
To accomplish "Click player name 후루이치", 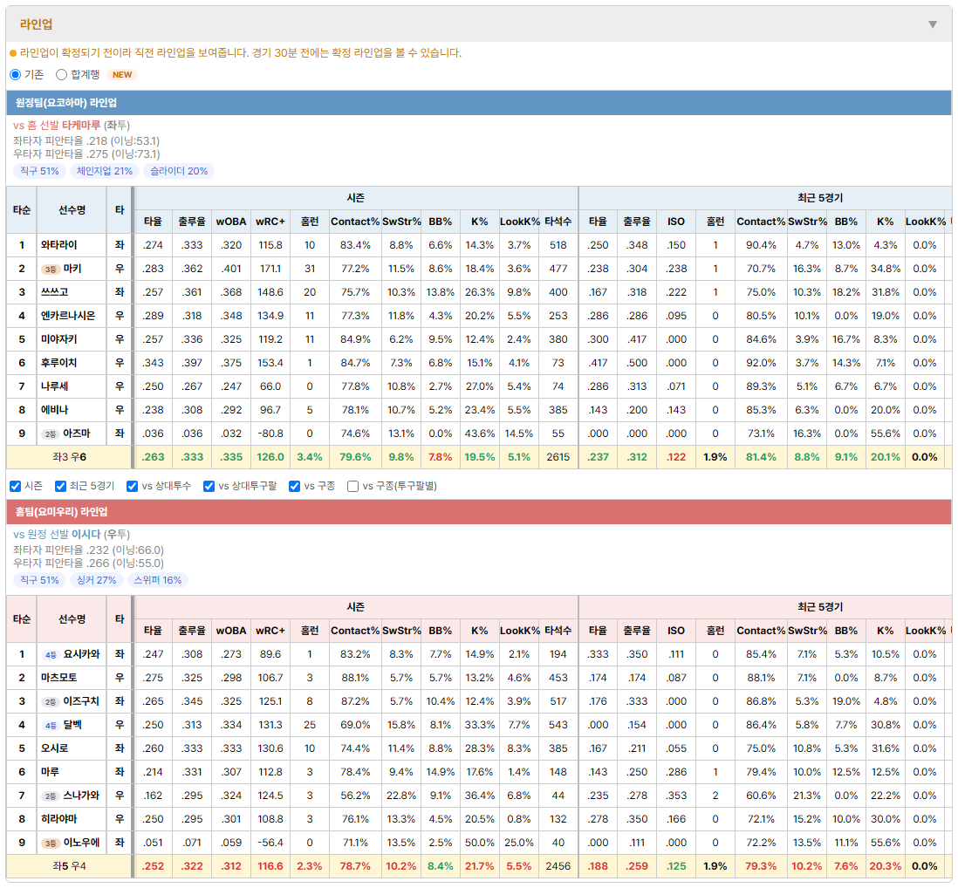I will point(59,364).
